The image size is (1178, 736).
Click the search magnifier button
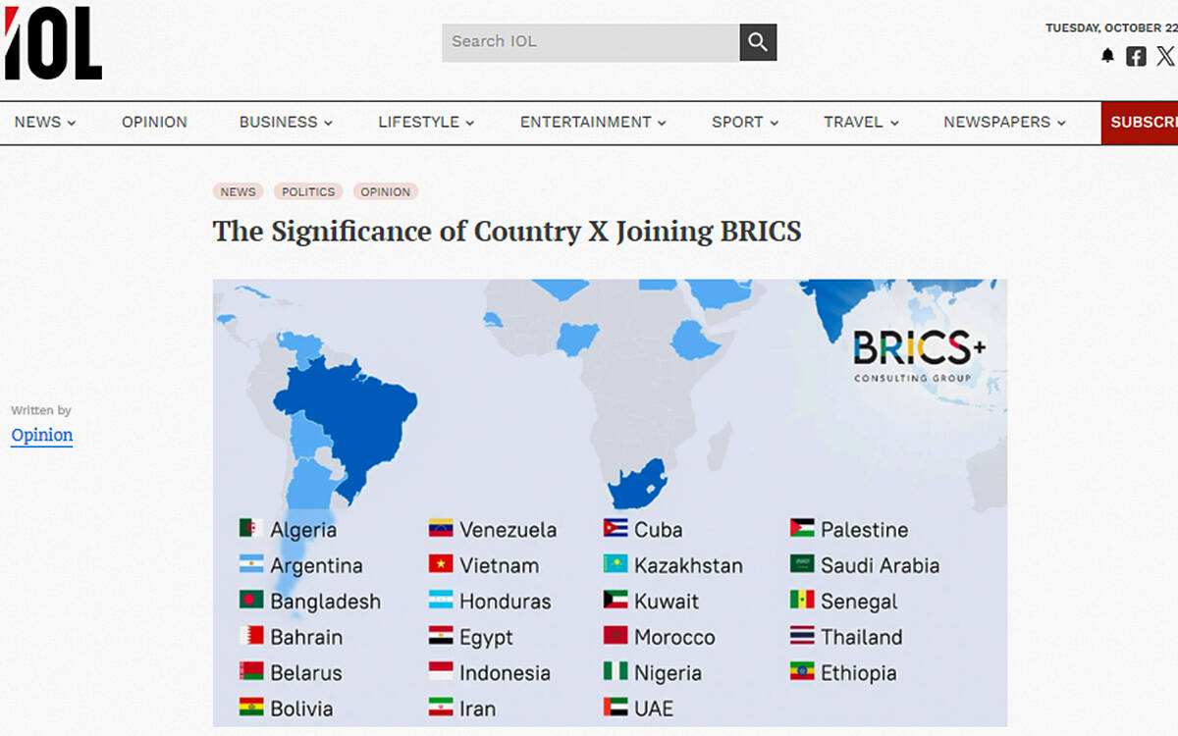coord(757,42)
